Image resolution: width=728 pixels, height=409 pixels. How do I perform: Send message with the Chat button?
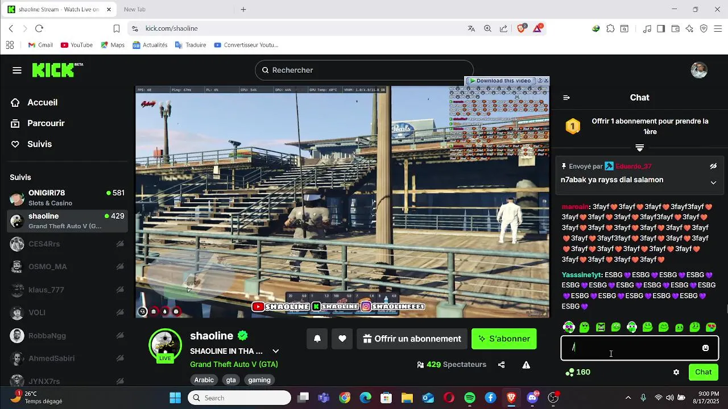click(x=703, y=372)
